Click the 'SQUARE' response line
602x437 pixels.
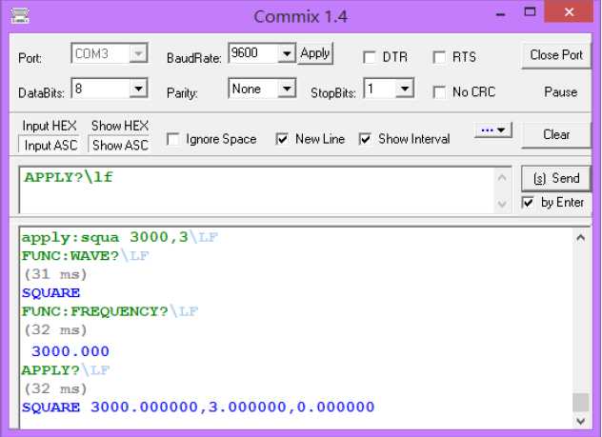tap(51, 293)
